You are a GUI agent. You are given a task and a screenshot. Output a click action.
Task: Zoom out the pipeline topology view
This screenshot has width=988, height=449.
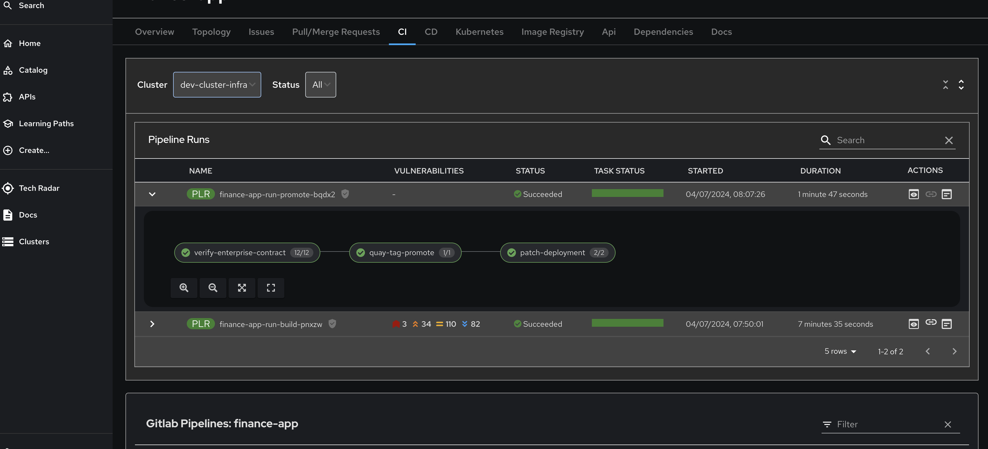pyautogui.click(x=212, y=288)
